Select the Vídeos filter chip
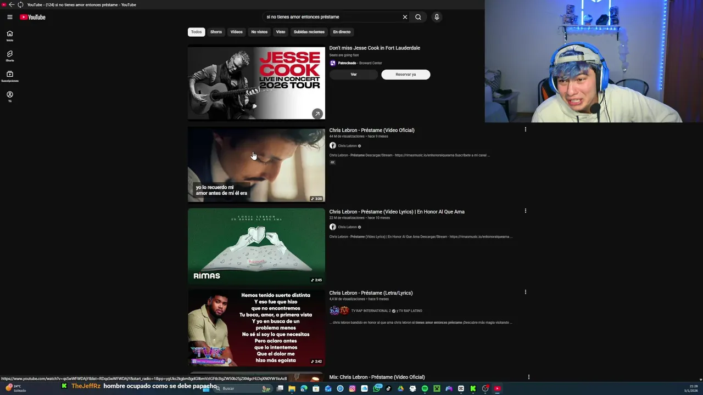 (236, 32)
